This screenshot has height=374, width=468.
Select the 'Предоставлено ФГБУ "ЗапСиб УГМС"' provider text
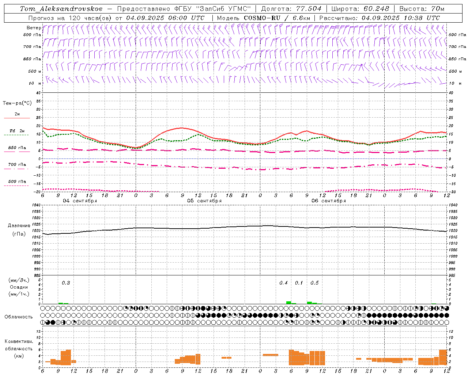click(x=184, y=9)
